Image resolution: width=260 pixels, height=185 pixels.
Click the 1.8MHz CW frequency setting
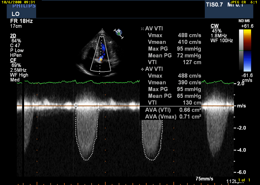219,36
